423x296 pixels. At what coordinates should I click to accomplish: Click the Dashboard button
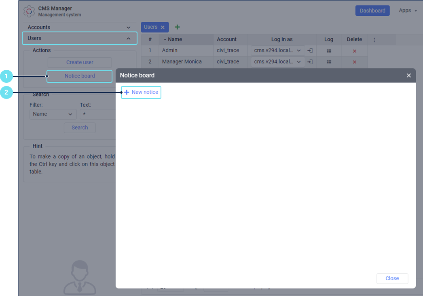(372, 10)
